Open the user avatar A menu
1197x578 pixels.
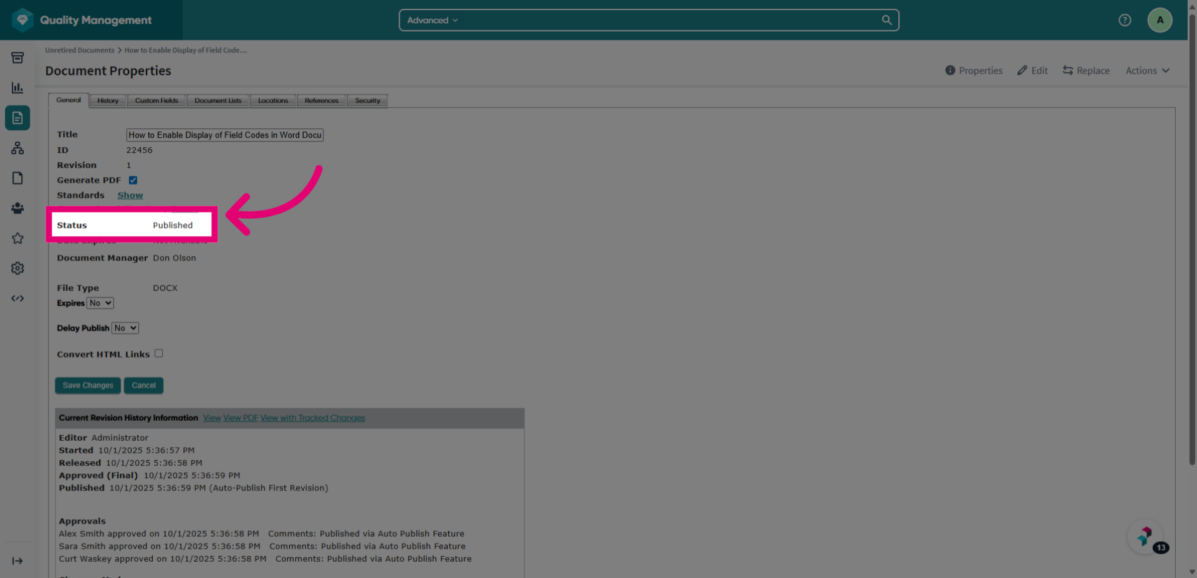point(1160,20)
